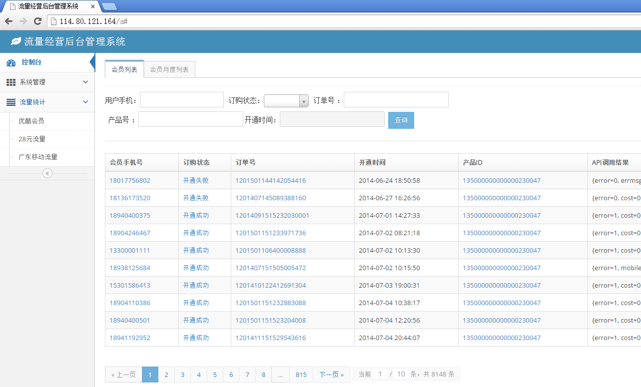Screen dimensions: 641x387
Task: Expand the 系统管理 menu chevron
Action: coord(85,82)
